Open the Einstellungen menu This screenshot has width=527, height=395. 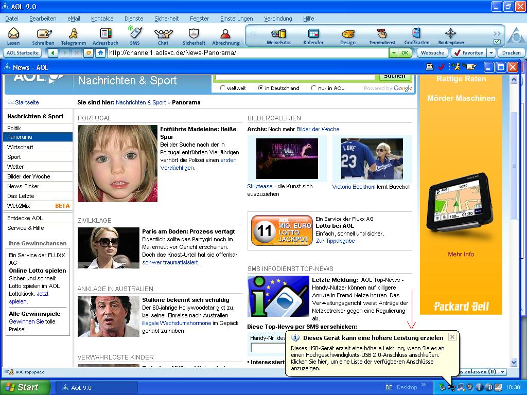[x=237, y=19]
